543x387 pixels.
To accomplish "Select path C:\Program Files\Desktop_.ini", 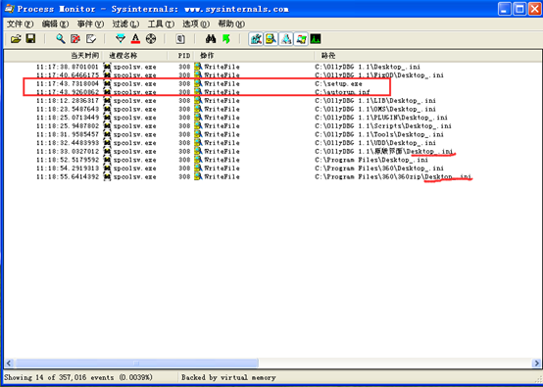I will 371,160.
